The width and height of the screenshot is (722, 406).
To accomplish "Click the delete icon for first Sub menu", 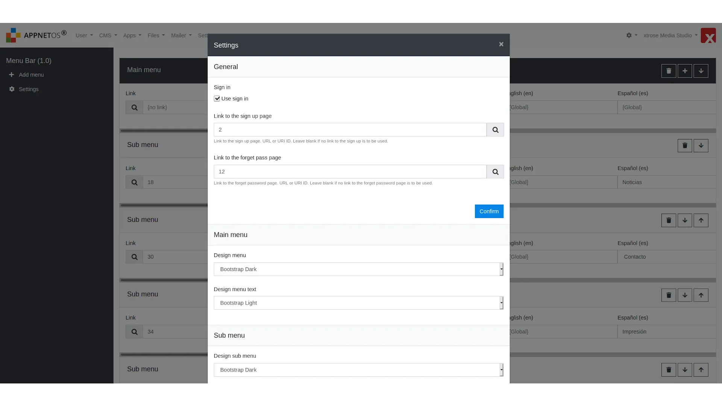I will (685, 145).
